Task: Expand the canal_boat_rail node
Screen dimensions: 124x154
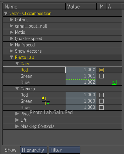Action: point(11,26)
